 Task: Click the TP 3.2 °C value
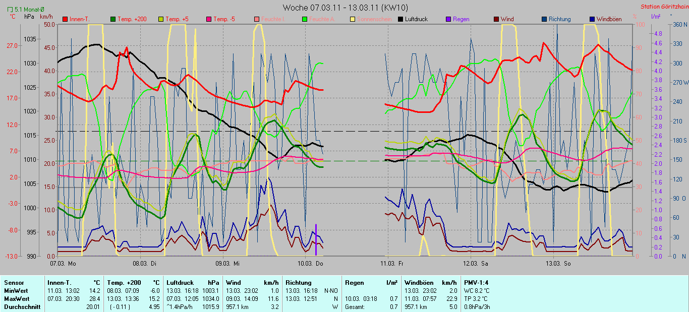click(476, 298)
